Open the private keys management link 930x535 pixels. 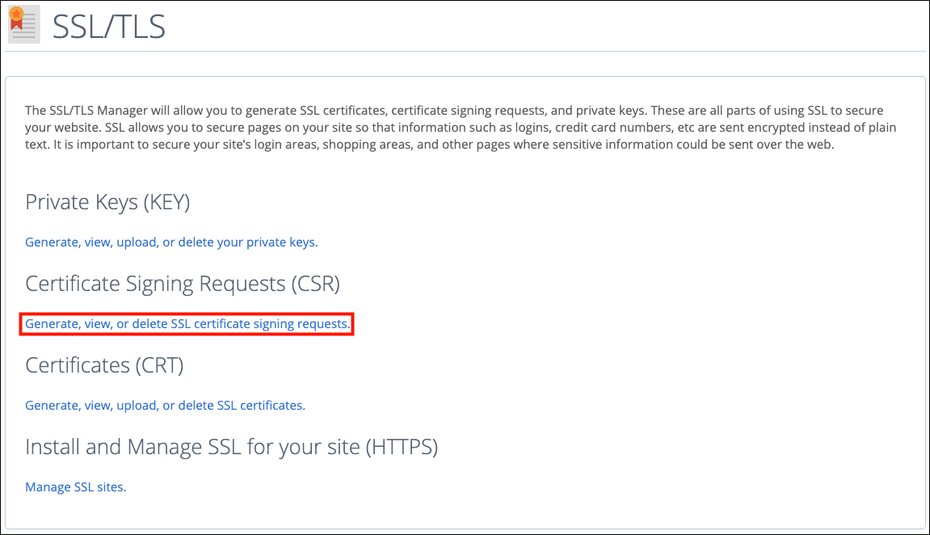tap(171, 242)
